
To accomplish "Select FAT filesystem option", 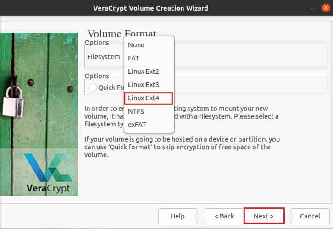I will 149,58.
